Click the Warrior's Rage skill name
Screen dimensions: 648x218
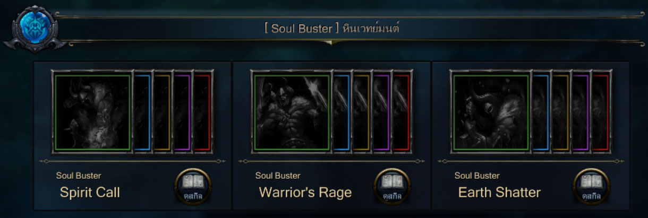(x=305, y=193)
